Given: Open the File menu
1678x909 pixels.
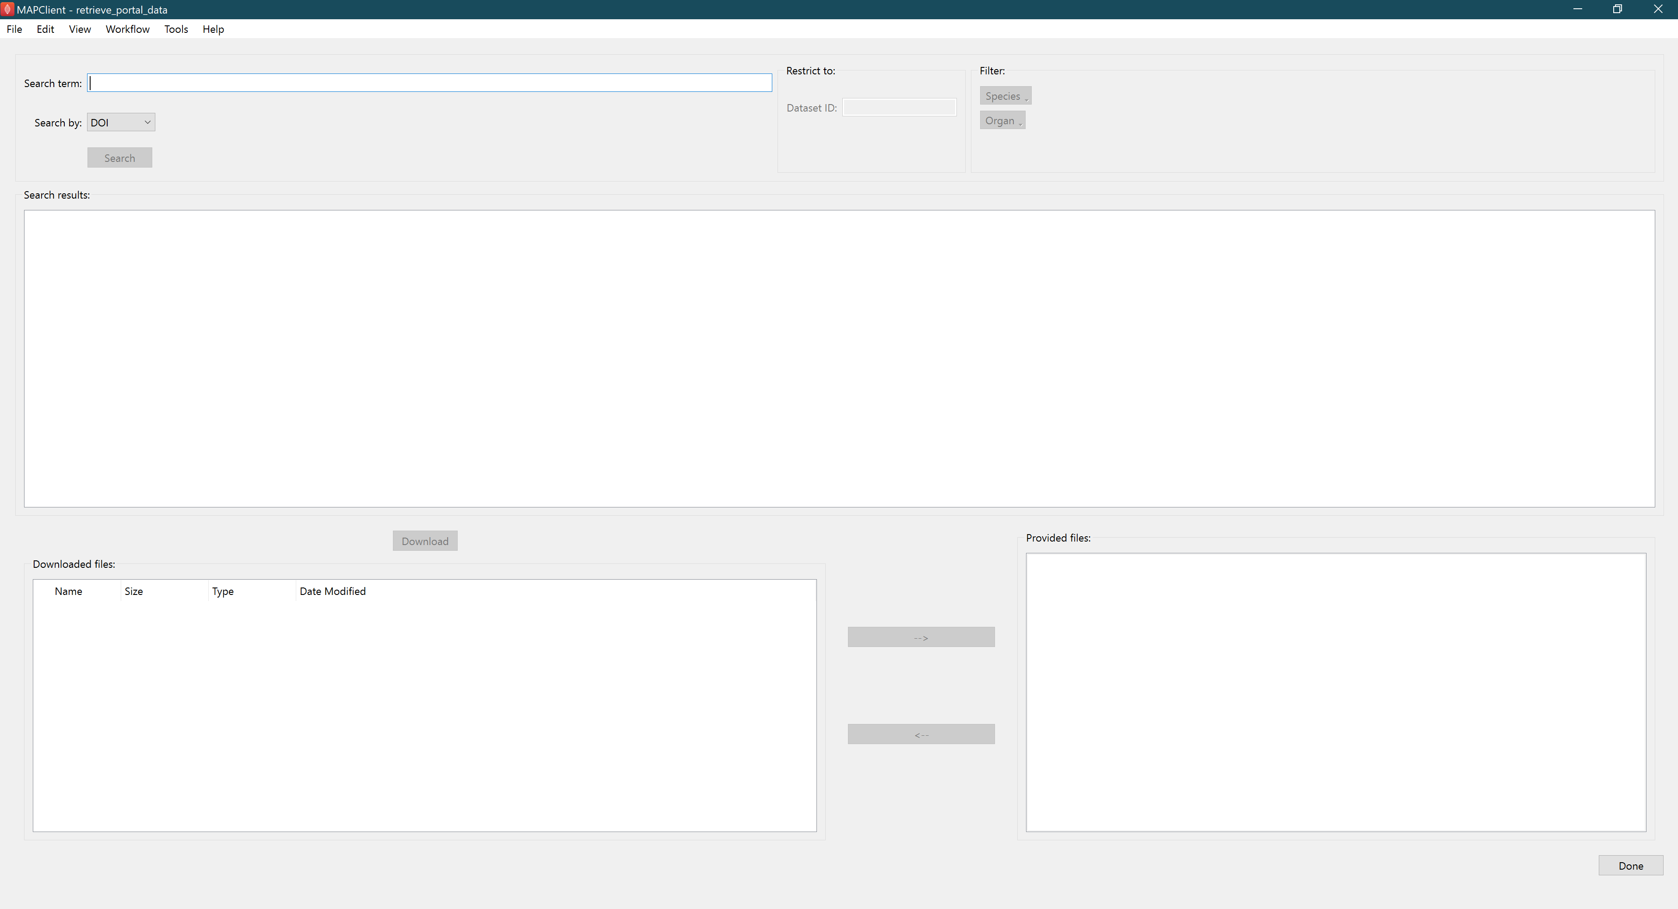Looking at the screenshot, I should 14,29.
